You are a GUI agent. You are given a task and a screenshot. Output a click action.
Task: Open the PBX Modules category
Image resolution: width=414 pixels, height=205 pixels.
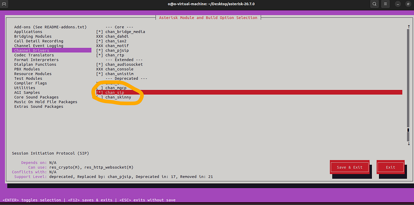[27, 69]
